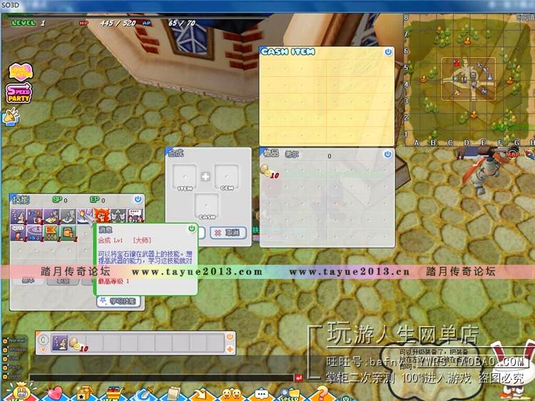Activate the sleeping skill in the hotbar
Screen dimensions: 535x401
59,343
